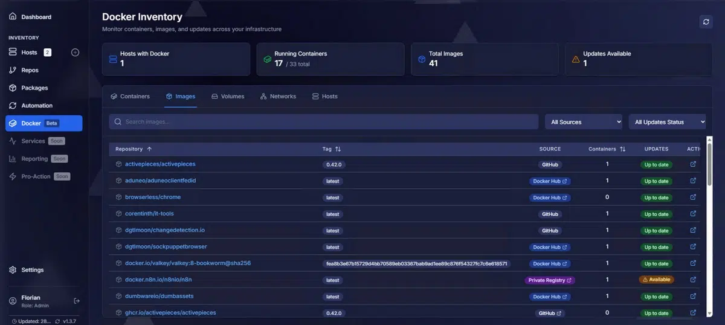This screenshot has height=325, width=725.
Task: Open the browserless/chrome repository link
Action: coord(152,198)
